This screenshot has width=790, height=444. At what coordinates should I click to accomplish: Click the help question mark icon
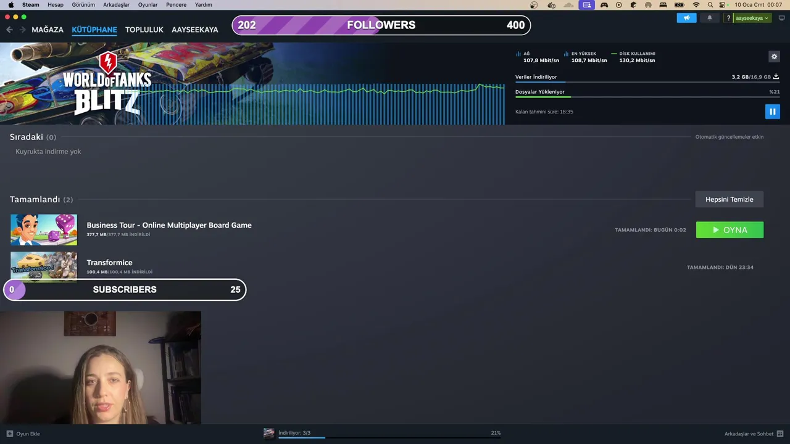coord(728,18)
